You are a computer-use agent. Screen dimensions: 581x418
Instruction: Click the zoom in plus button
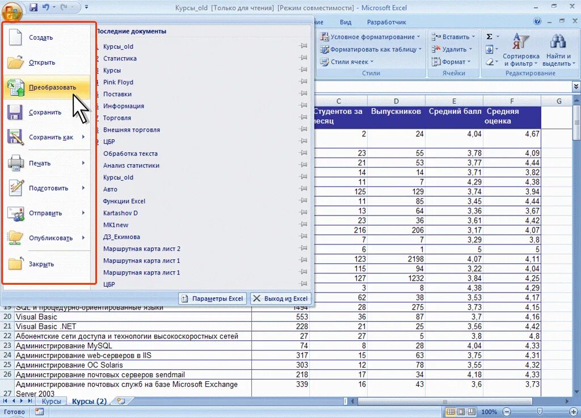pyautogui.click(x=574, y=412)
